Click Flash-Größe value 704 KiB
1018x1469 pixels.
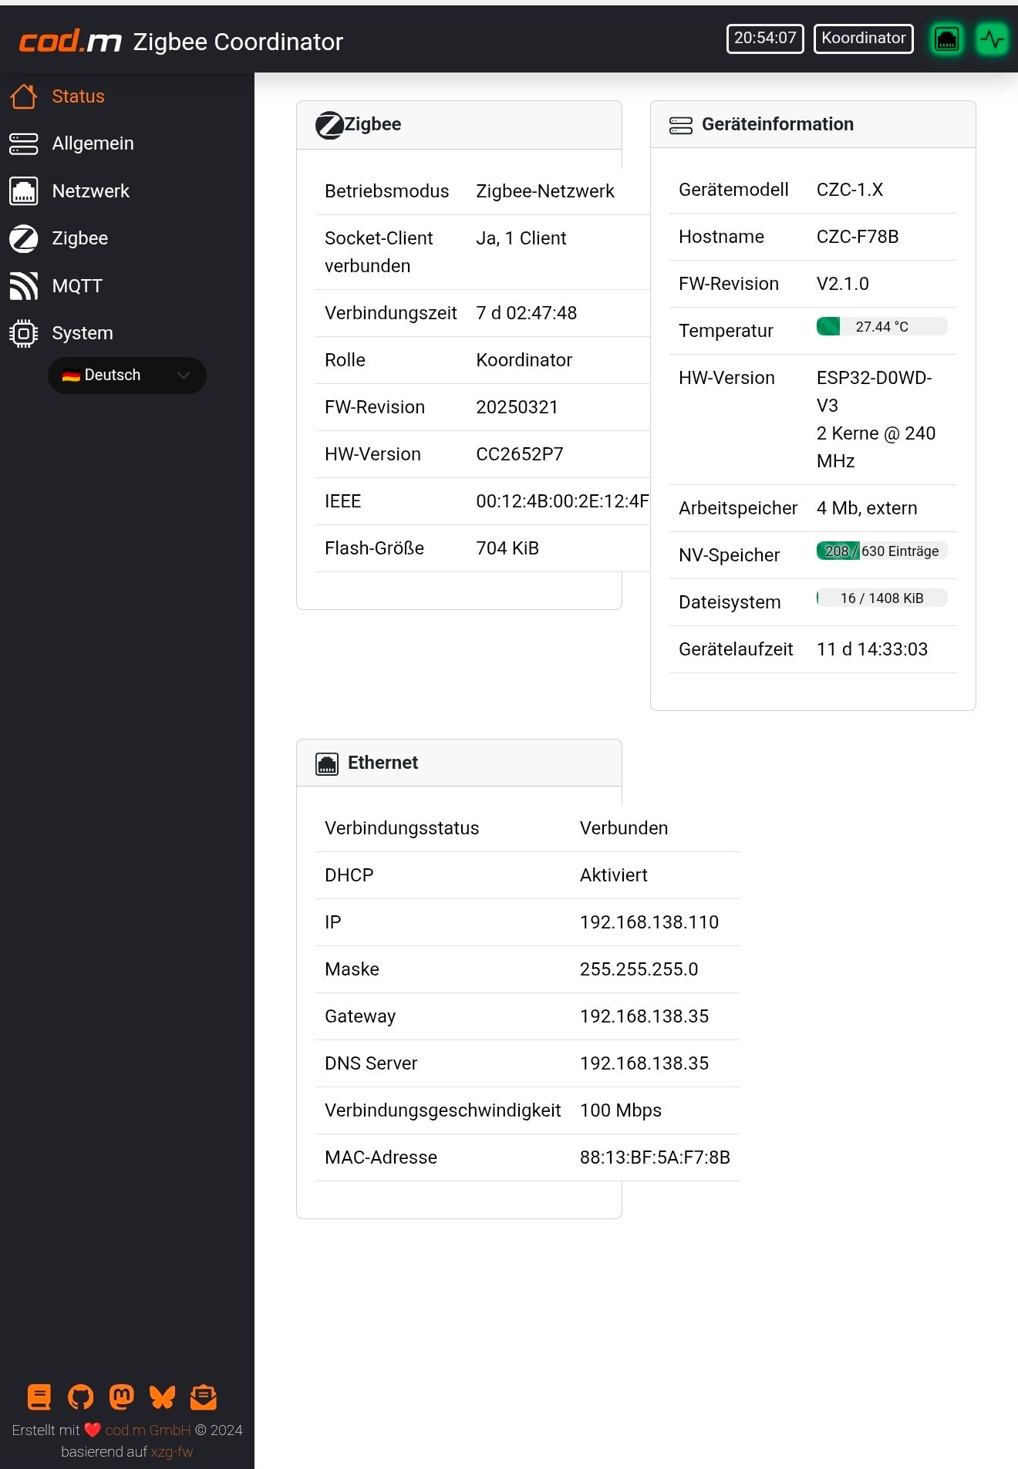click(x=507, y=548)
